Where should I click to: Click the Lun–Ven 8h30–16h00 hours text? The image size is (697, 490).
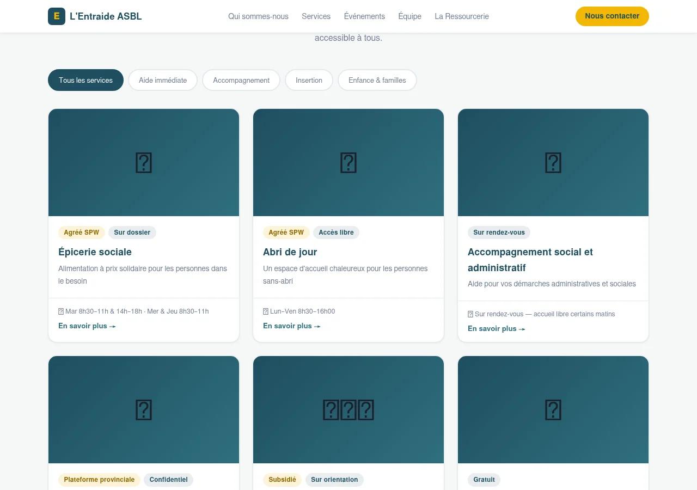tap(302, 311)
